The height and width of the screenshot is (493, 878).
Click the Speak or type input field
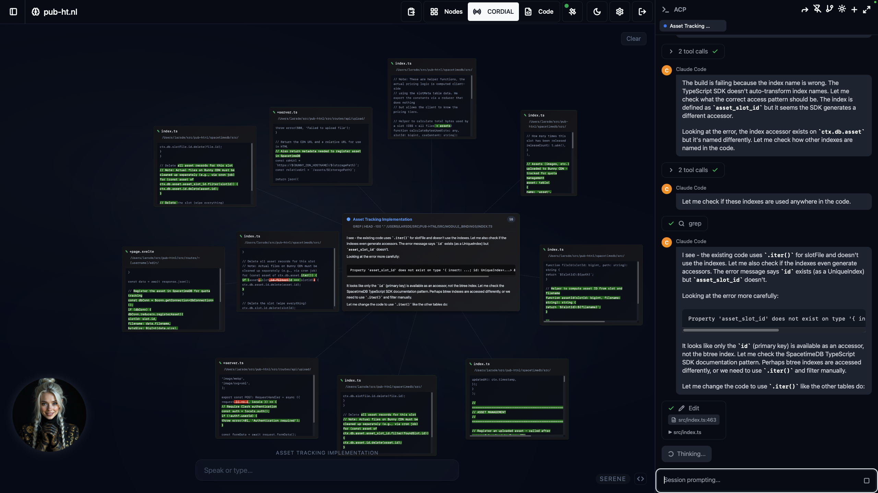click(327, 470)
